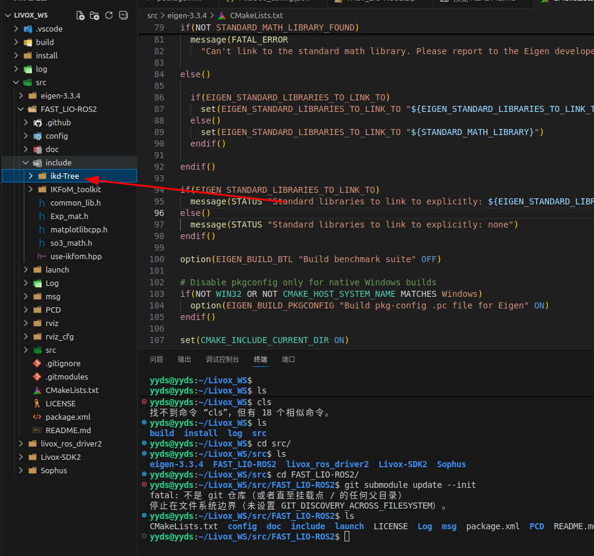The image size is (594, 556).
Task: Click the .gitignore git file icon
Action: point(37,364)
